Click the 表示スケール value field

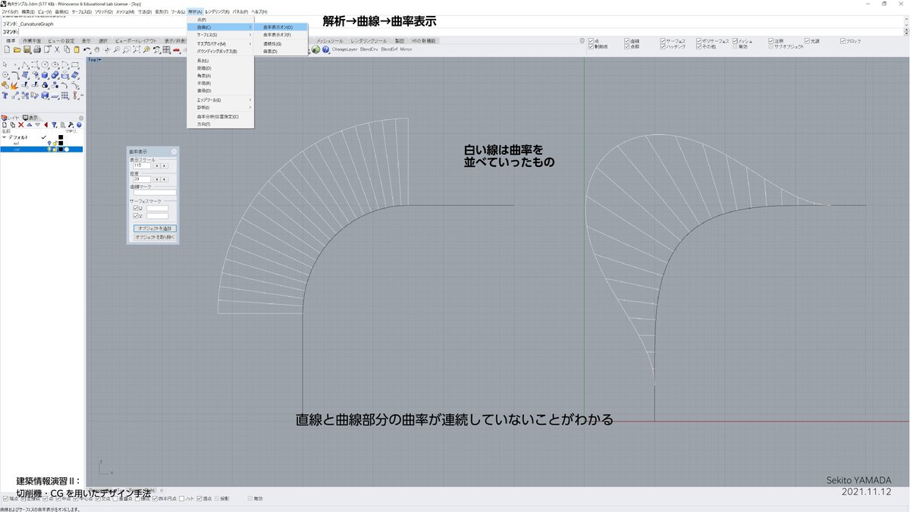tap(142, 165)
